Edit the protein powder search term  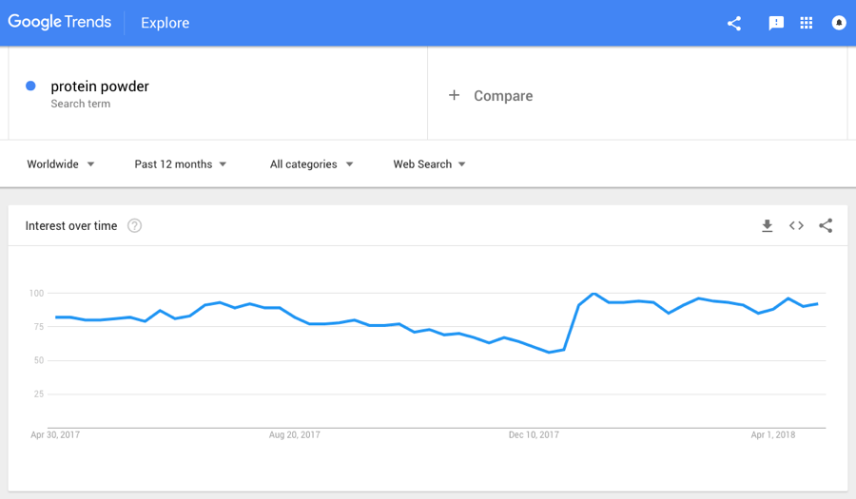100,86
